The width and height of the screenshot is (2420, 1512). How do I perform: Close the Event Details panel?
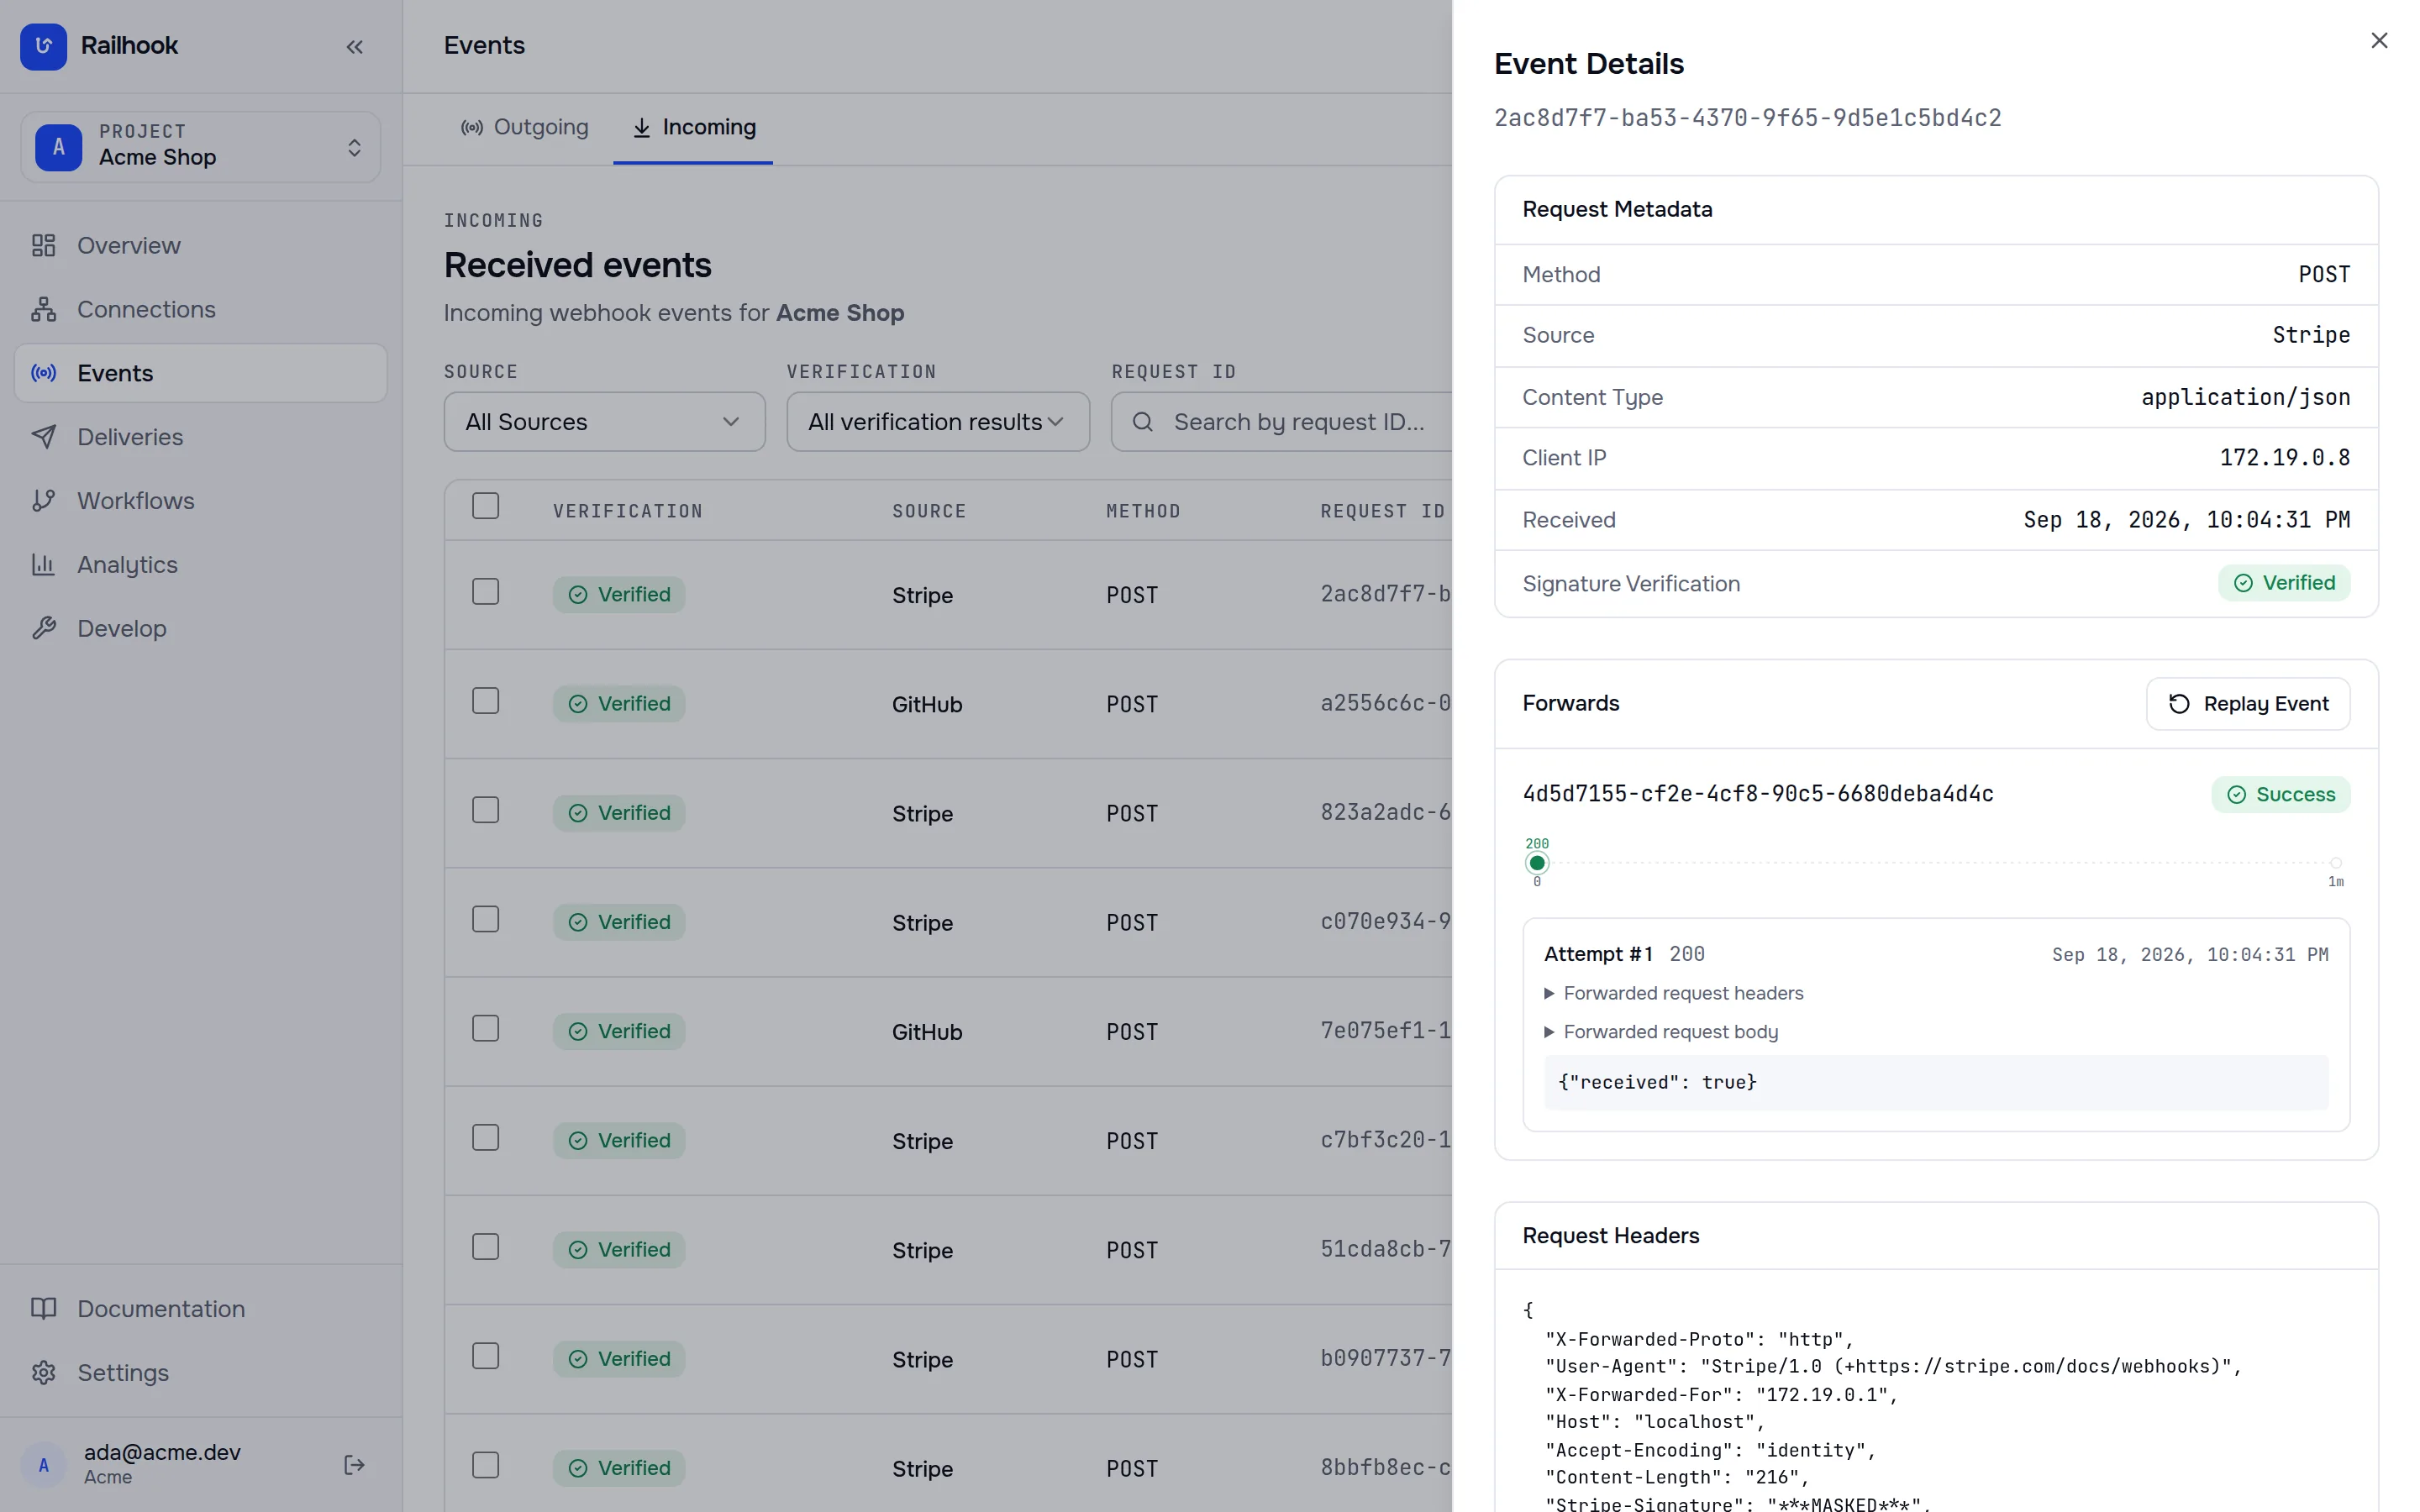pyautogui.click(x=2379, y=40)
